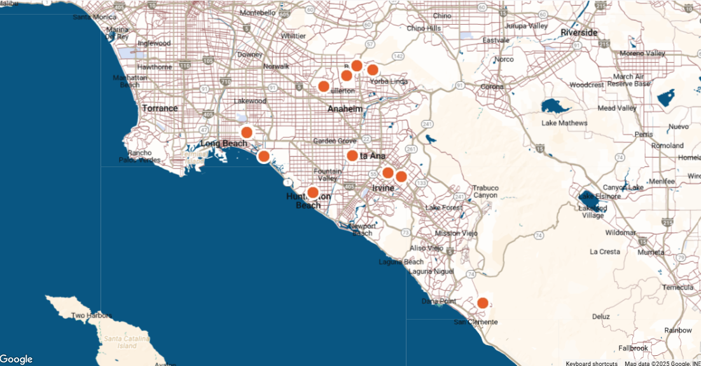This screenshot has width=701, height=366.
Task: Select the orange marker directly above Yorba Linda
Action: click(373, 70)
